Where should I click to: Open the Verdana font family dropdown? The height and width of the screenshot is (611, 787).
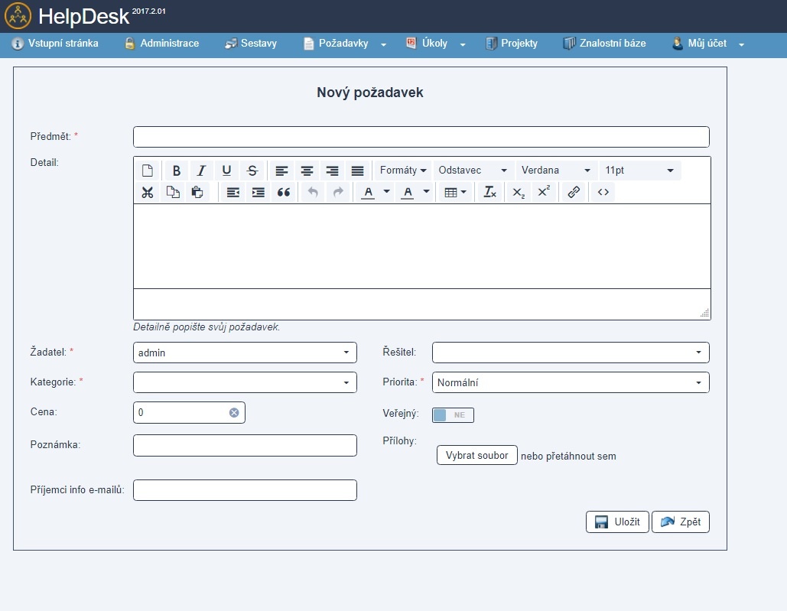coord(556,171)
